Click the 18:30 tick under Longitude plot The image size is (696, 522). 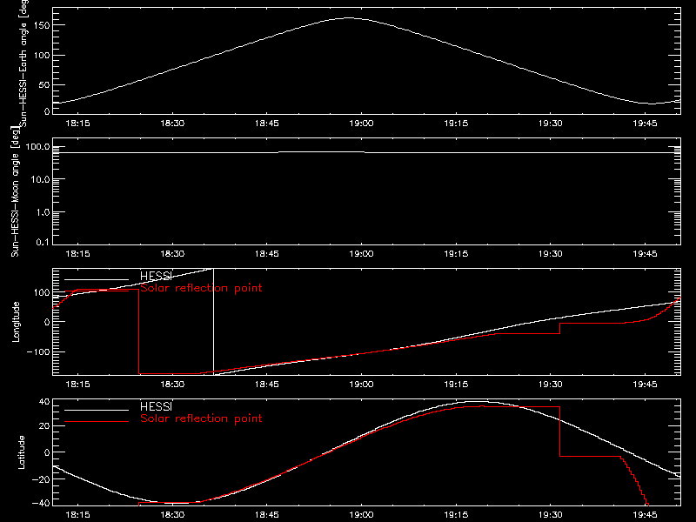pyautogui.click(x=172, y=385)
